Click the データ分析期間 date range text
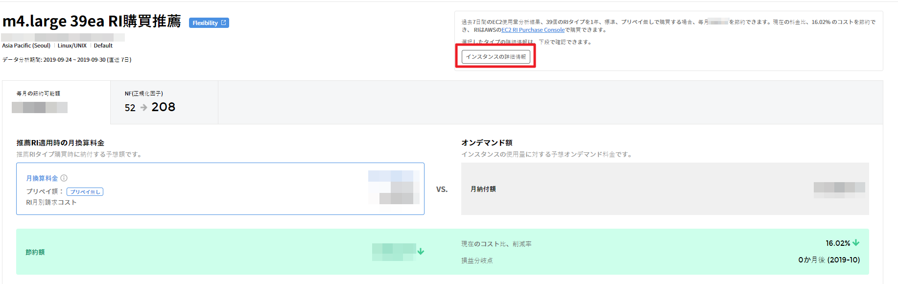The image size is (898, 284). click(x=67, y=60)
